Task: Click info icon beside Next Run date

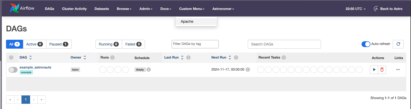Action: [x=248, y=70]
